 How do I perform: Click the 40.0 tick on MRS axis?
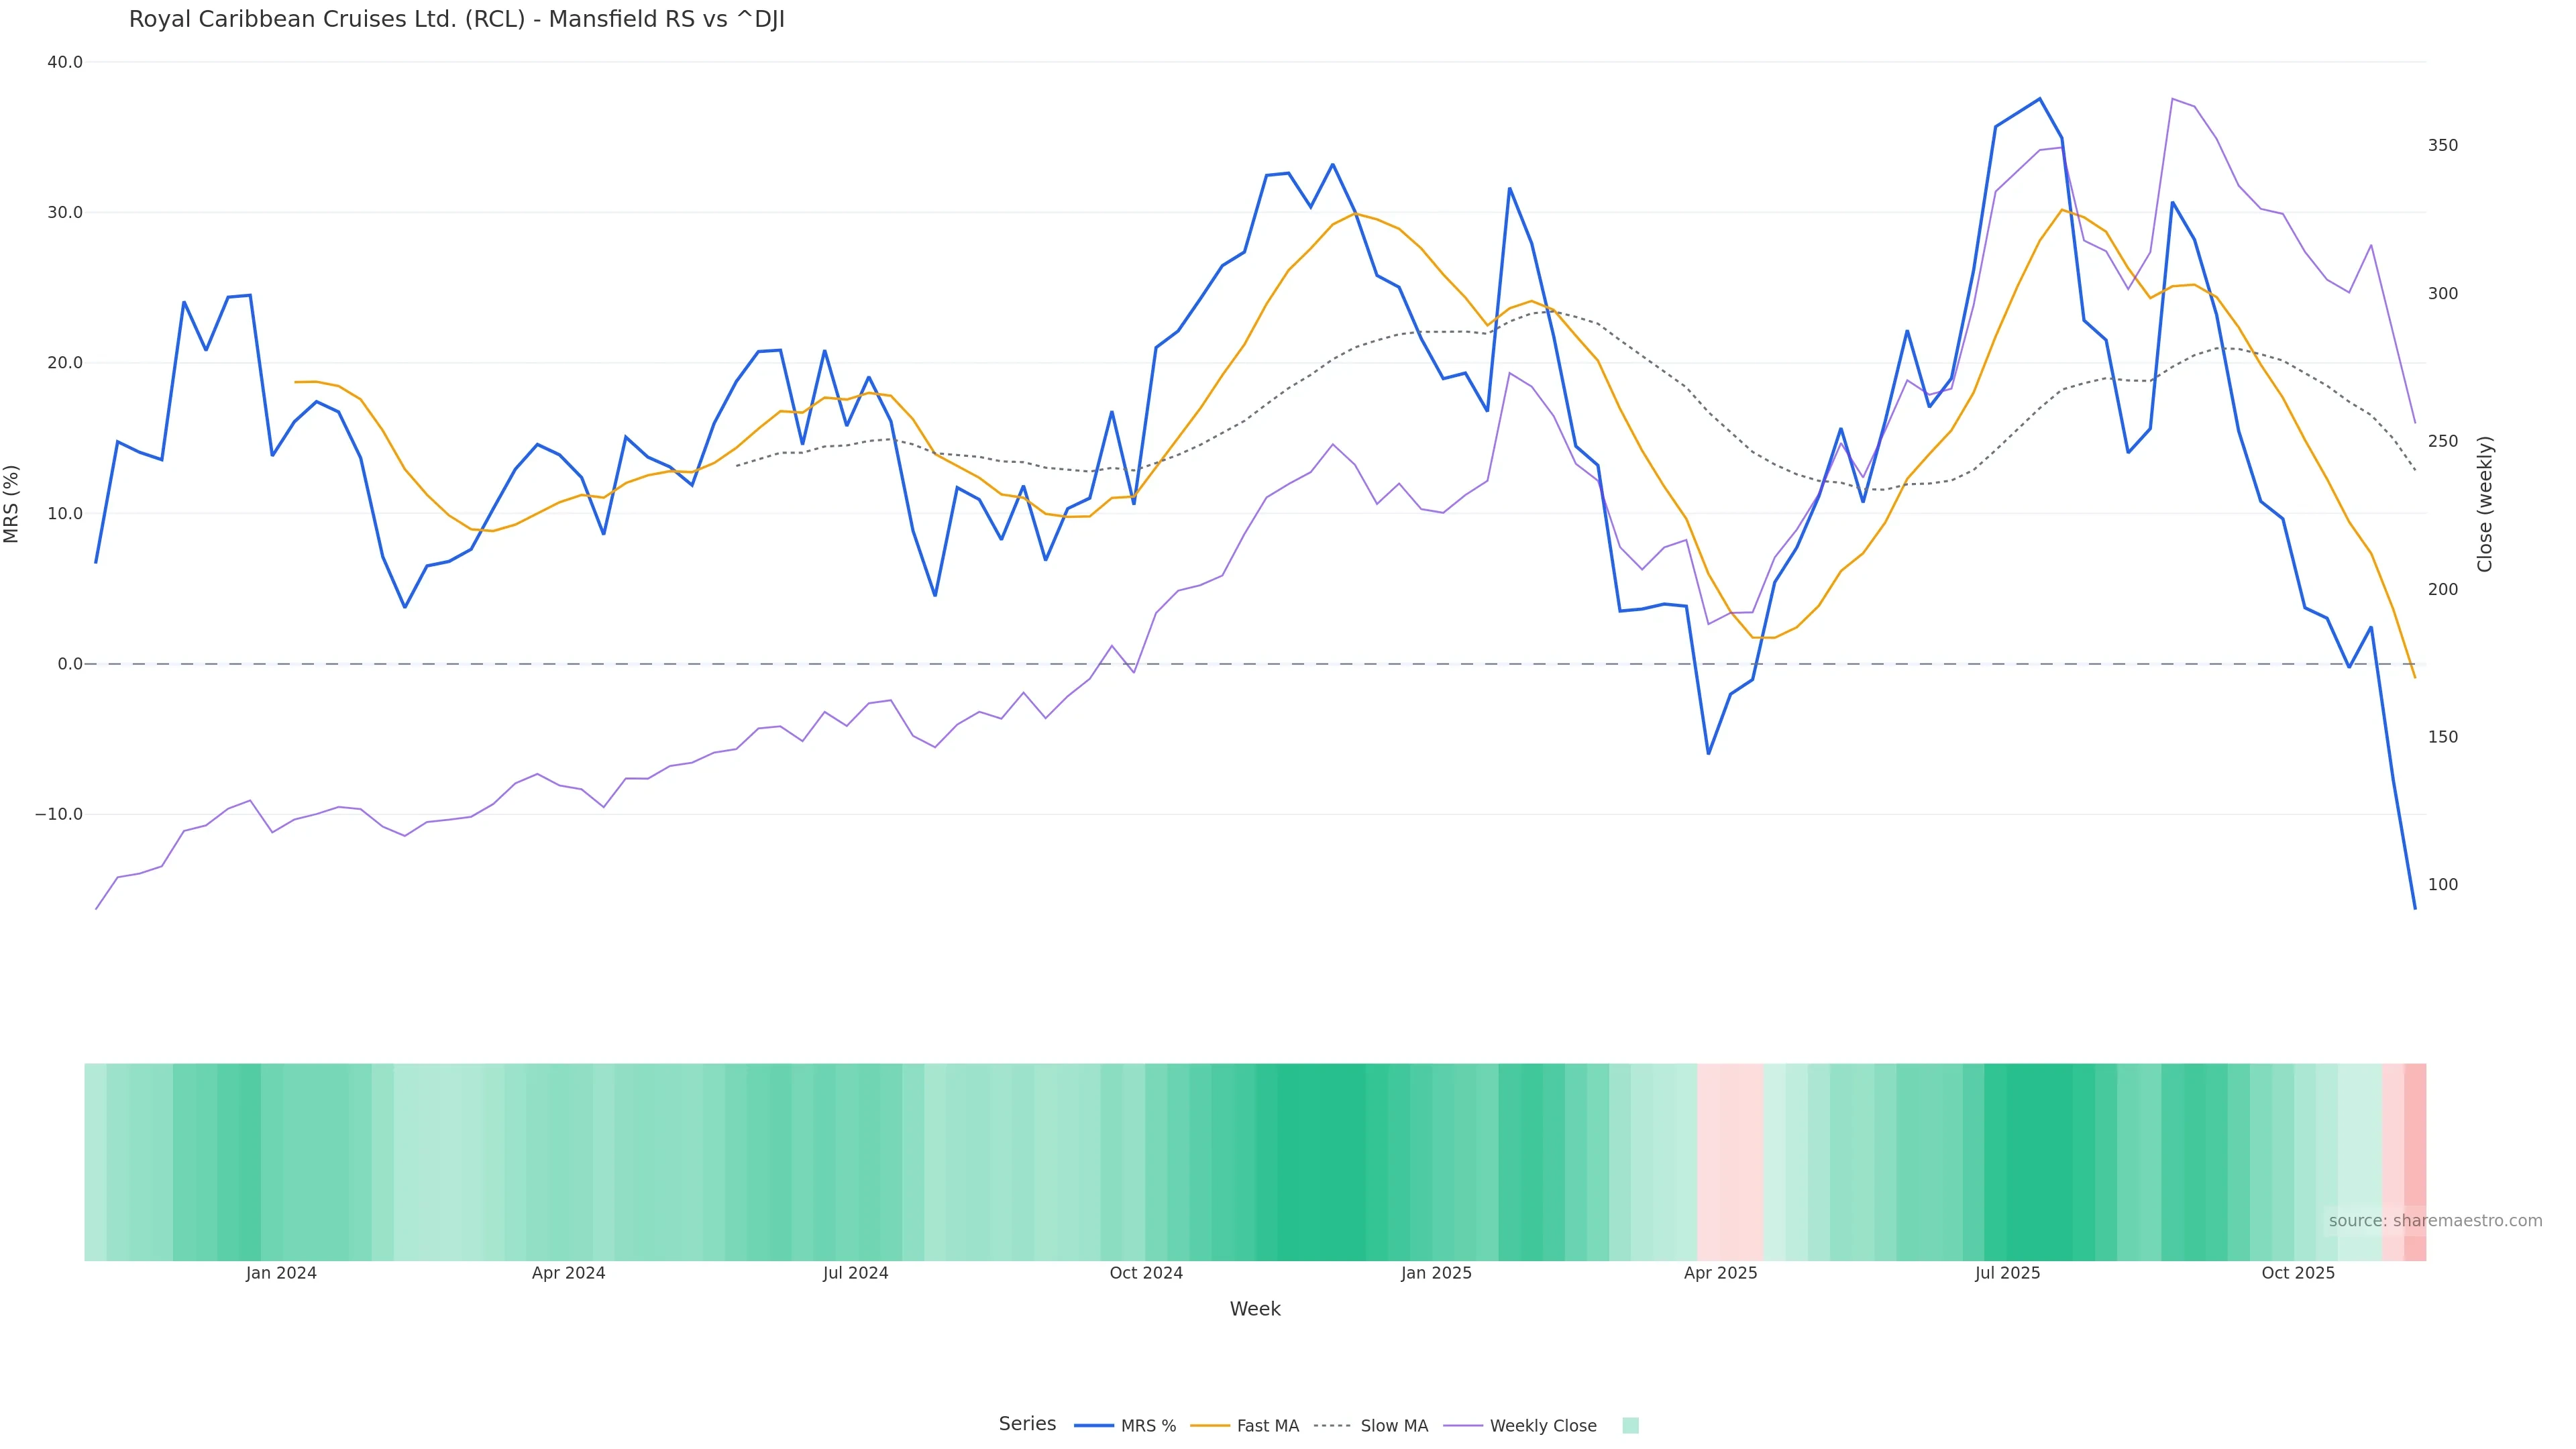click(x=65, y=62)
